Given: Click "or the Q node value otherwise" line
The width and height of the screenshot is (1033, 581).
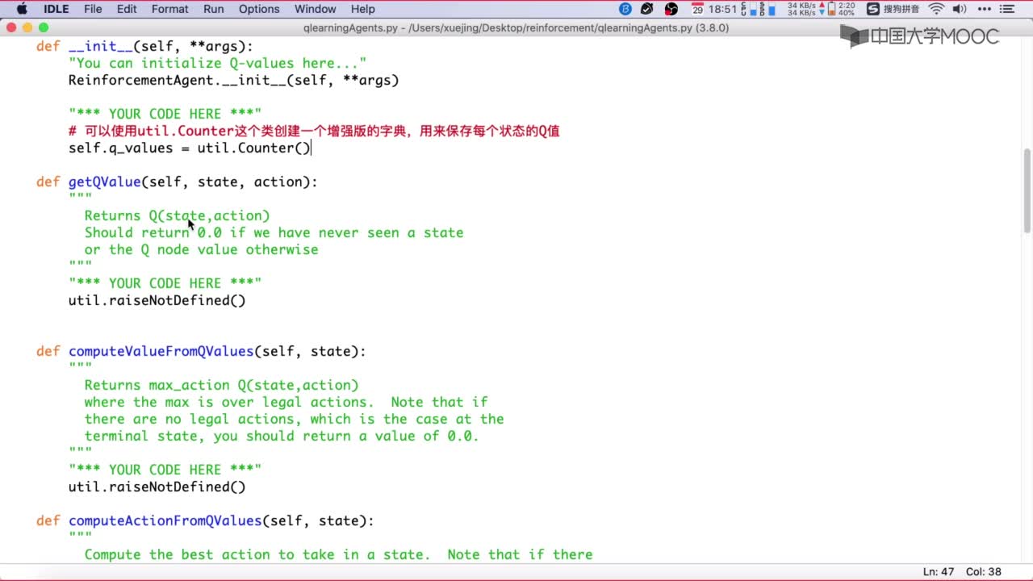Looking at the screenshot, I should (201, 249).
